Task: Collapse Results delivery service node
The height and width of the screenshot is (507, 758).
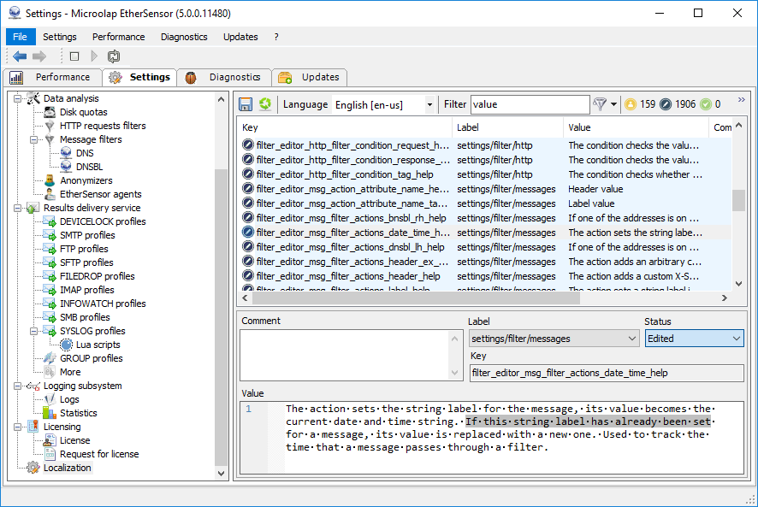Action: [x=17, y=209]
